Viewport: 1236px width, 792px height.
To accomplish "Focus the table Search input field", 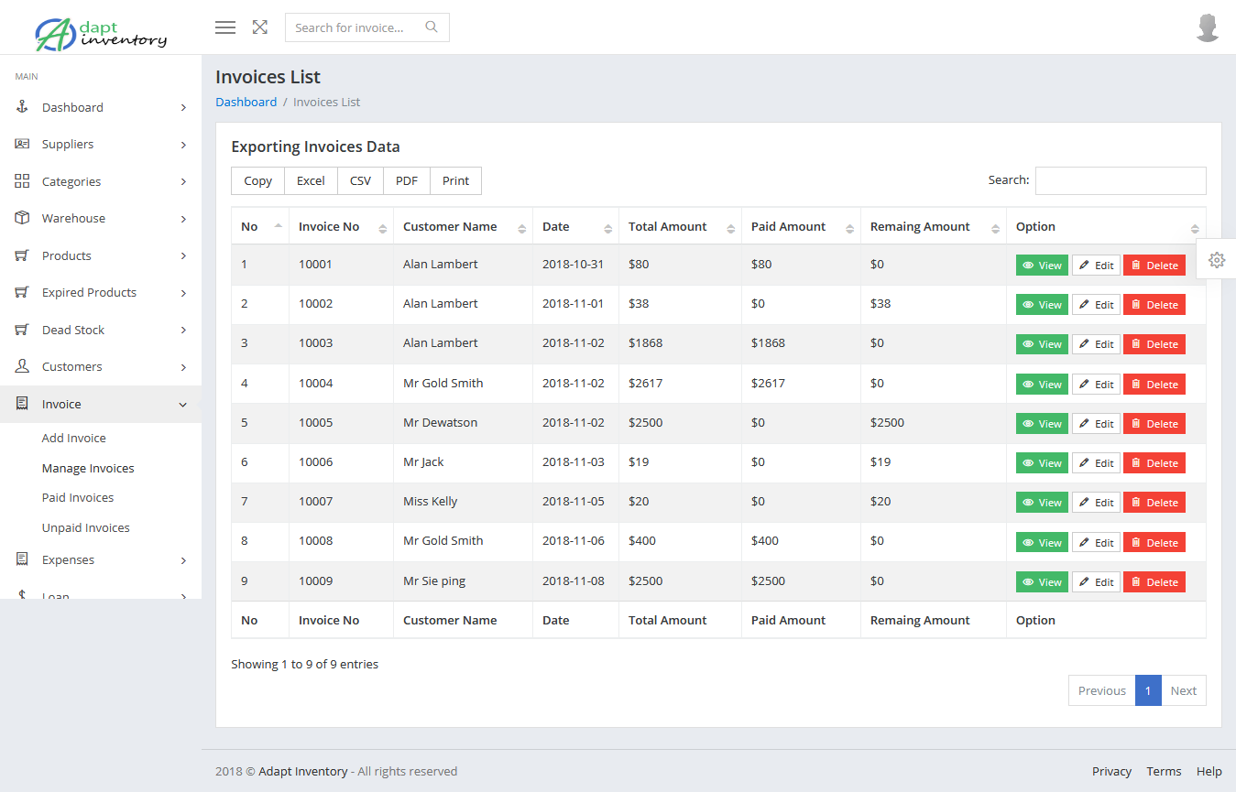I will tap(1120, 180).
